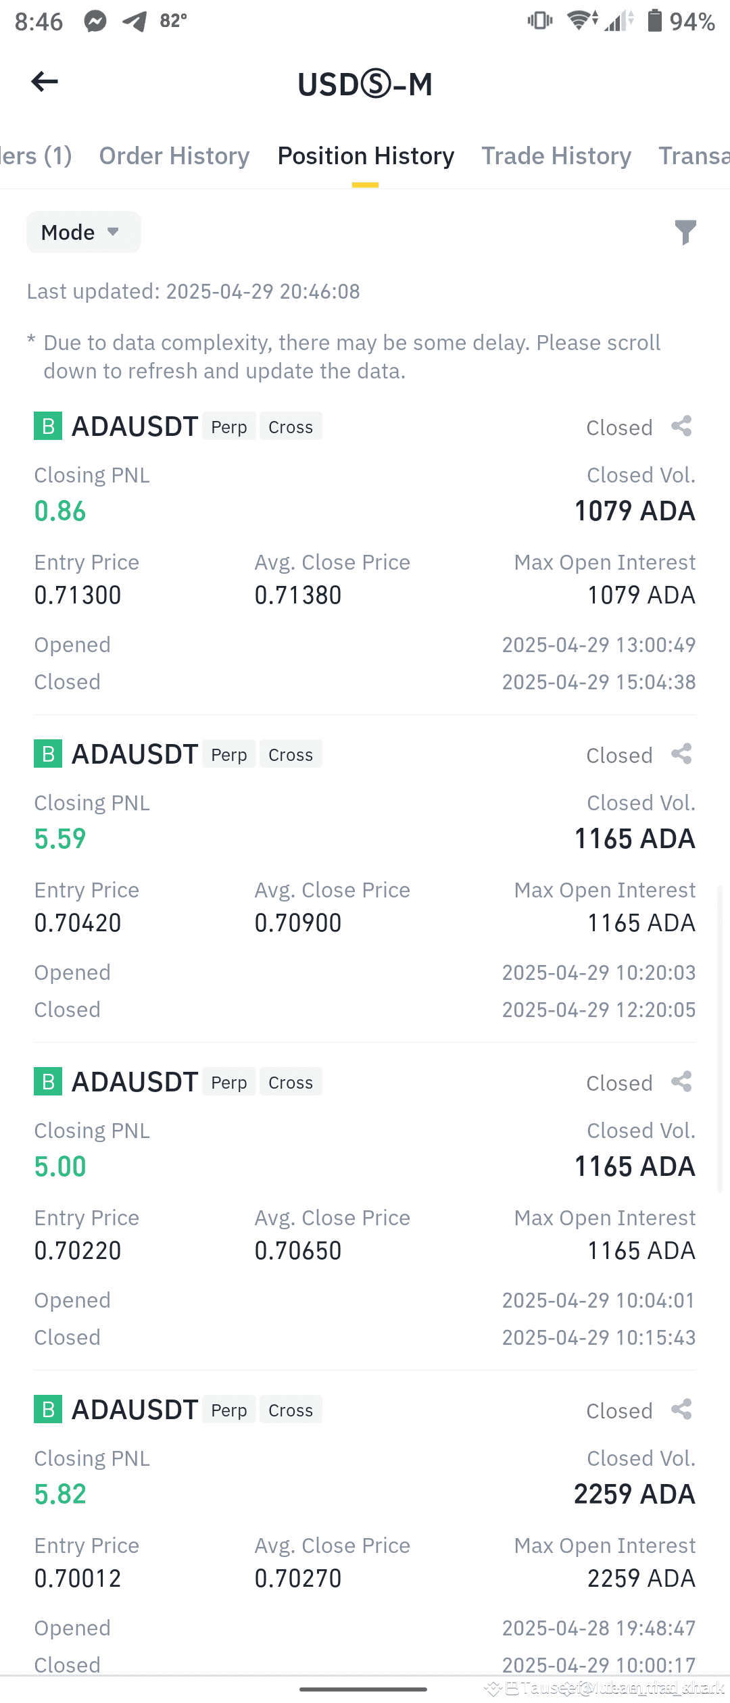Share the 5.82 PNL ADAUSDT position
Image resolution: width=730 pixels, height=1703 pixels.
(x=681, y=1410)
